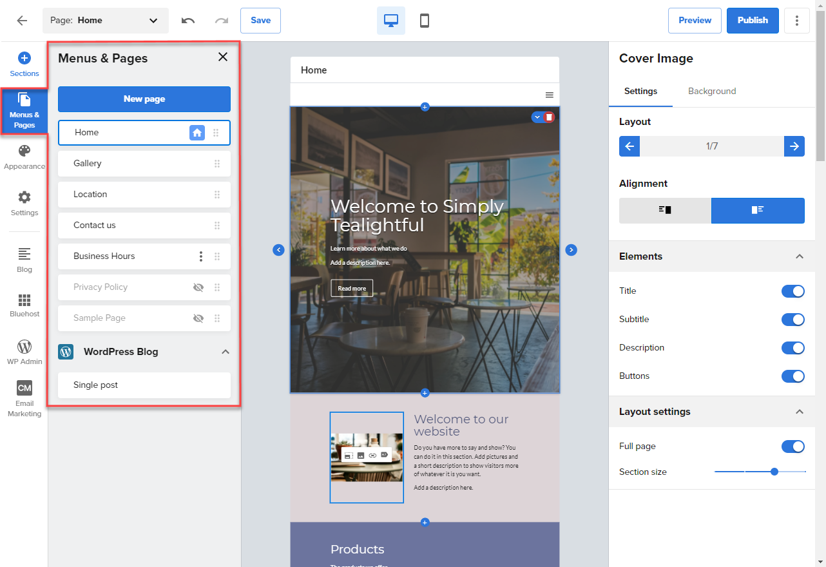Viewport: 826px width, 567px height.
Task: Disable the Description element toggle
Action: (x=793, y=347)
